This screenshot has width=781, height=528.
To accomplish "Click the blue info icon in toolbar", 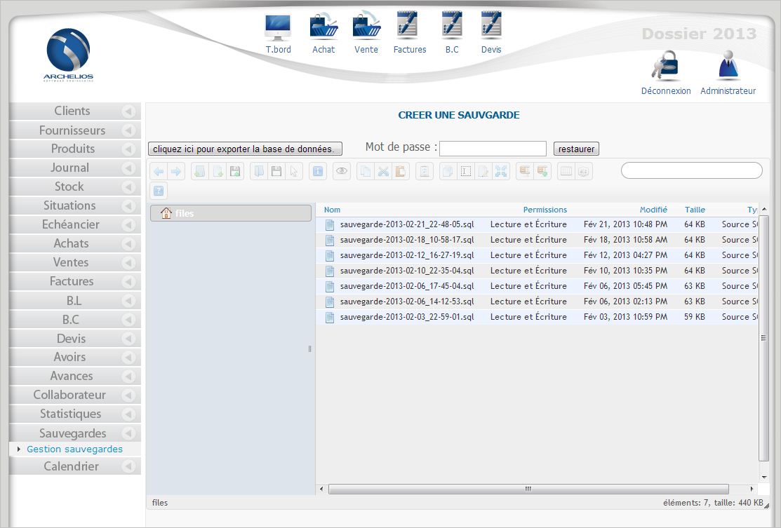I will (318, 172).
